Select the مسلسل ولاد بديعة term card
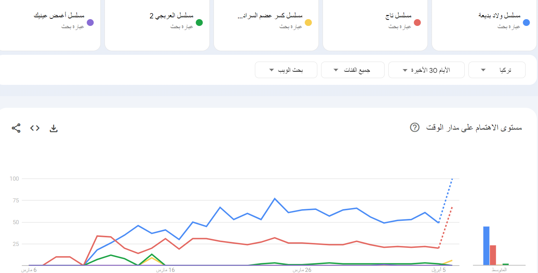 (484, 24)
